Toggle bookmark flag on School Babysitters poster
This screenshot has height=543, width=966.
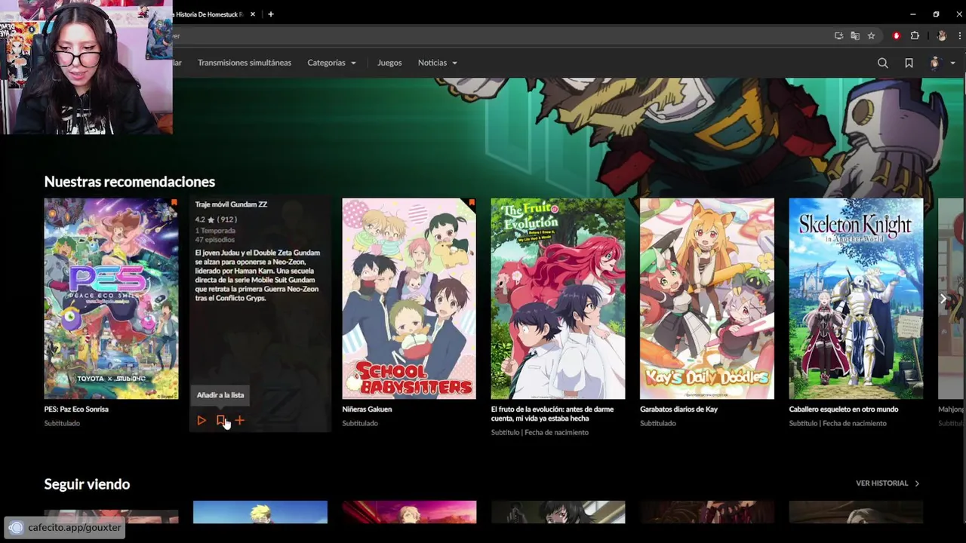click(x=472, y=203)
